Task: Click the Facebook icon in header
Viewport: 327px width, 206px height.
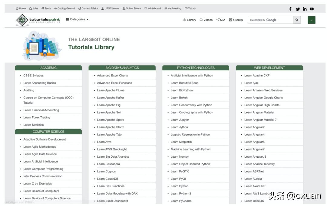Action: (290, 9)
